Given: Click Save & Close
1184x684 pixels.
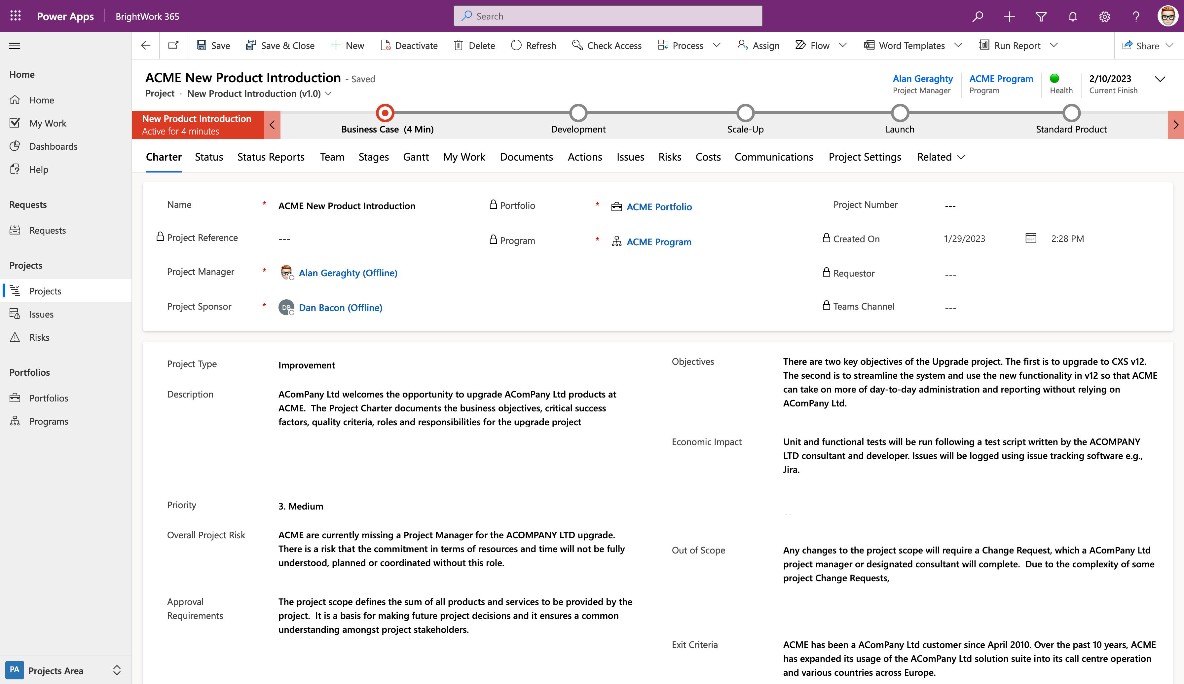Looking at the screenshot, I should coord(280,45).
